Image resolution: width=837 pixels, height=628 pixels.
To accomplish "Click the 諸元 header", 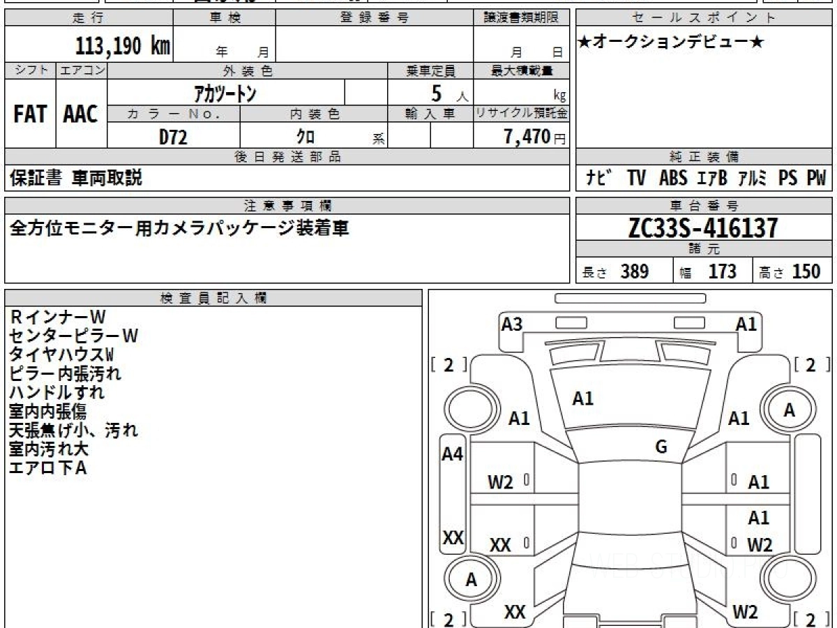I will coord(704,249).
